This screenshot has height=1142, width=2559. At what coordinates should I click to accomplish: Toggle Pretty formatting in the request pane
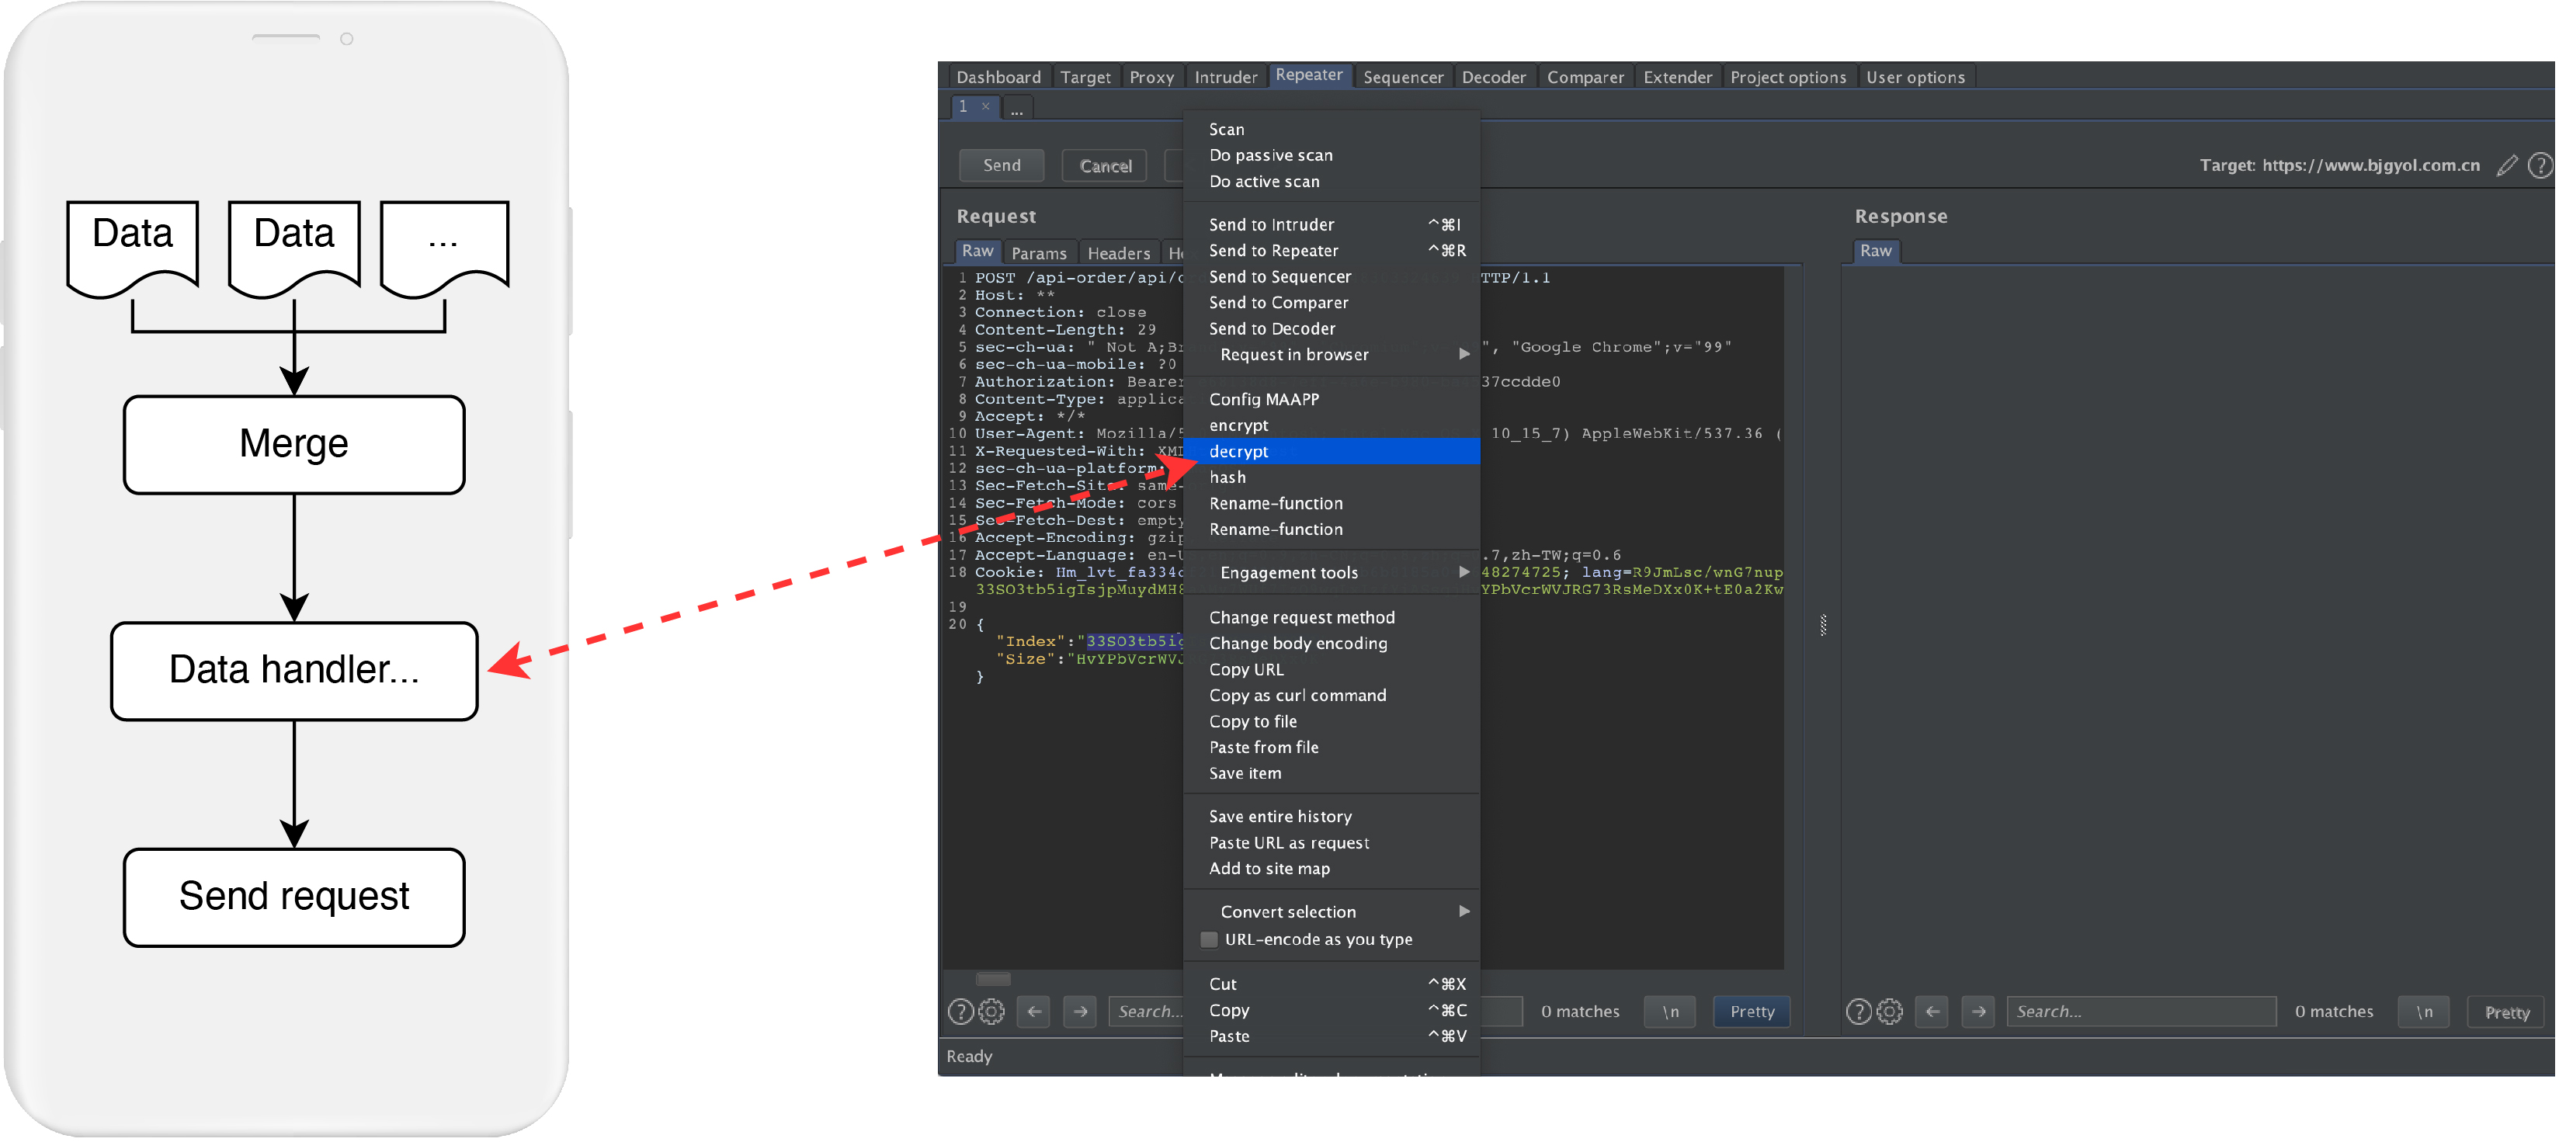[1752, 1011]
